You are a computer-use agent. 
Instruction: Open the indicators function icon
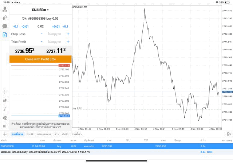[x=5, y=109]
